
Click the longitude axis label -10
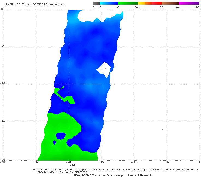pyautogui.click(x=134, y=162)
